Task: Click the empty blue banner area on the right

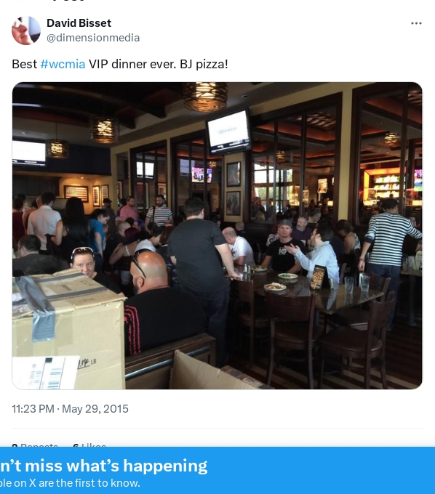Action: [x=321, y=470]
